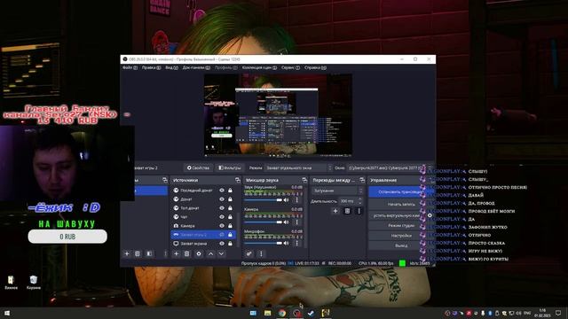Unlock the Захват игры 2 source
Screen dimensions: 568x319
pyautogui.click(x=230, y=234)
